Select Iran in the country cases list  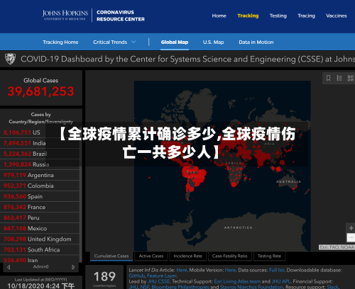(40, 259)
